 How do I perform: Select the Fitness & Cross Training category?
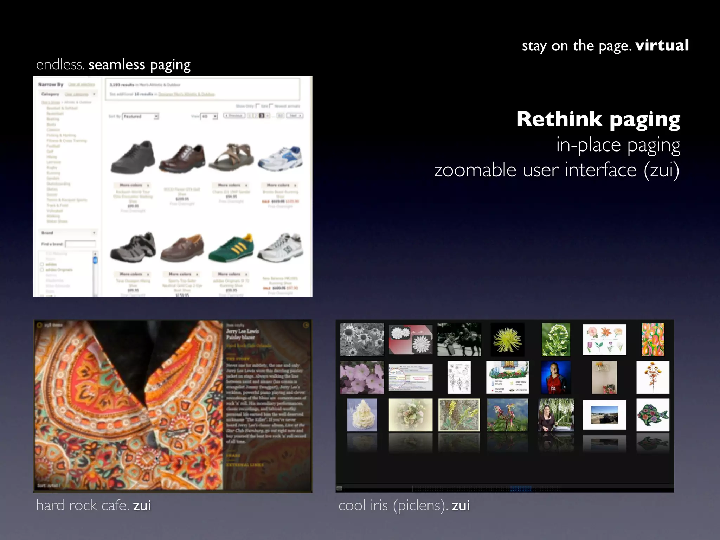(66, 141)
